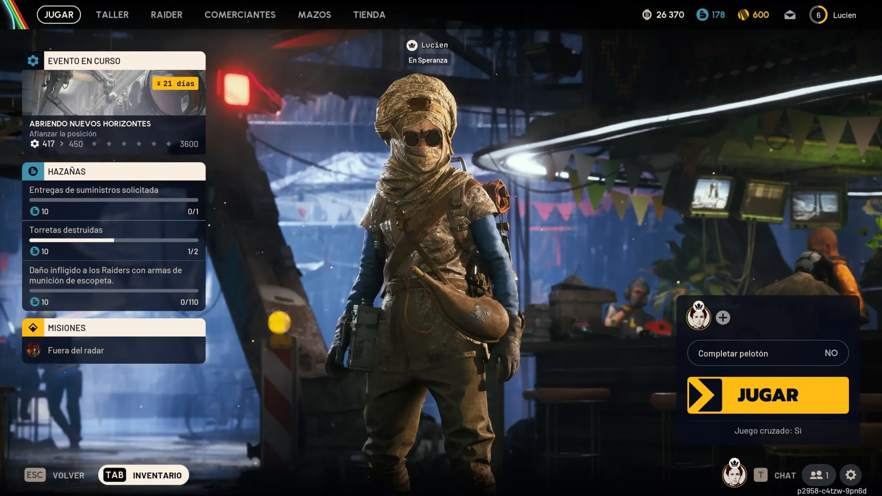
Task: Start matchmaking with the yellow JUGAR button
Action: click(768, 395)
